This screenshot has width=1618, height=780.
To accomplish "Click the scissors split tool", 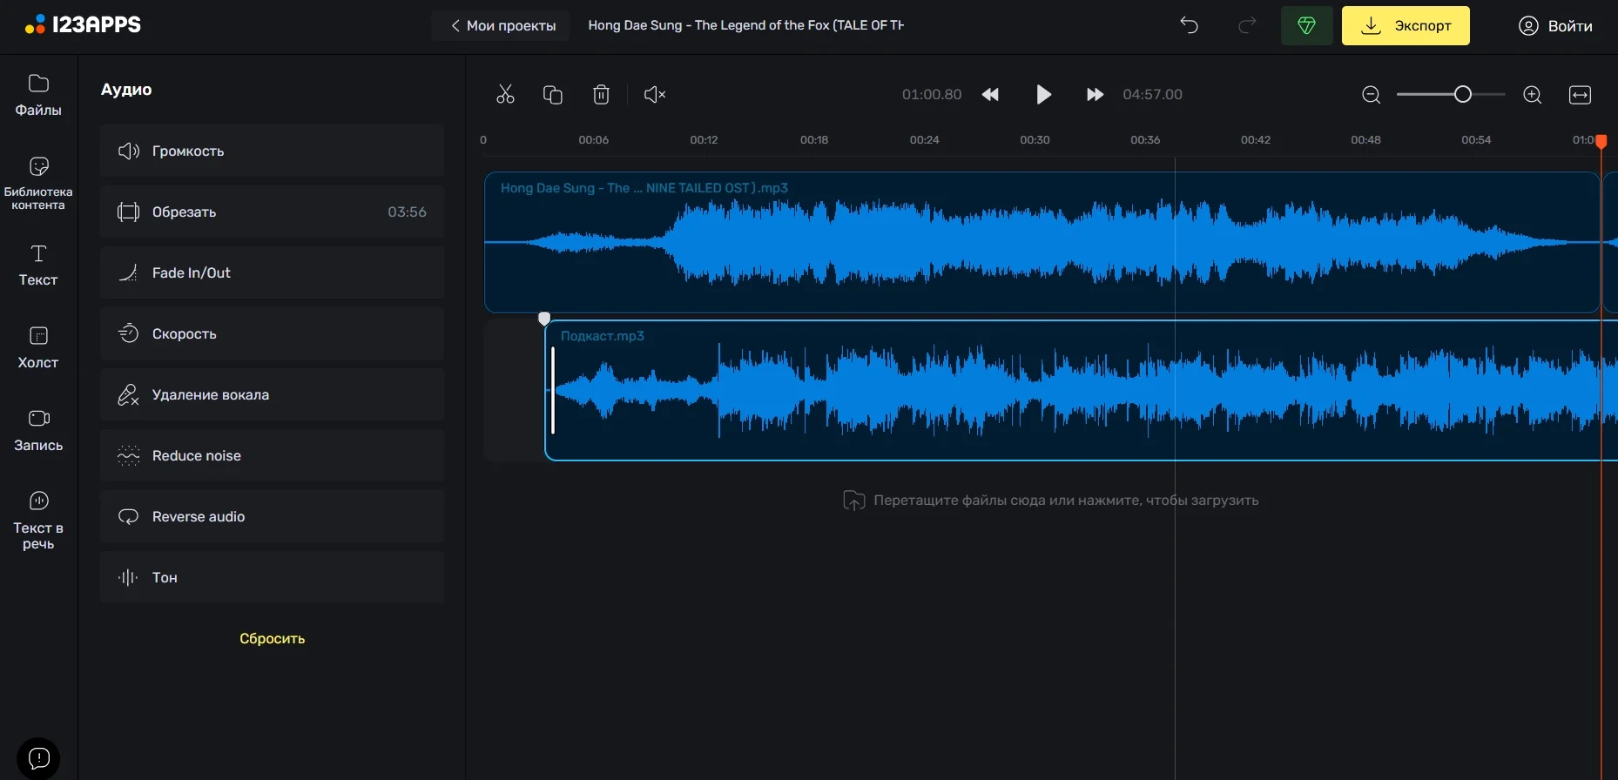I will pos(506,95).
